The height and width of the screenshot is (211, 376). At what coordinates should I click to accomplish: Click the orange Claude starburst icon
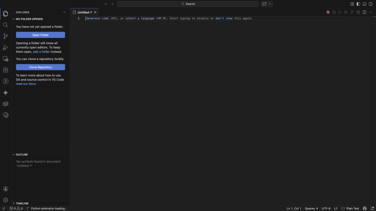point(328,12)
